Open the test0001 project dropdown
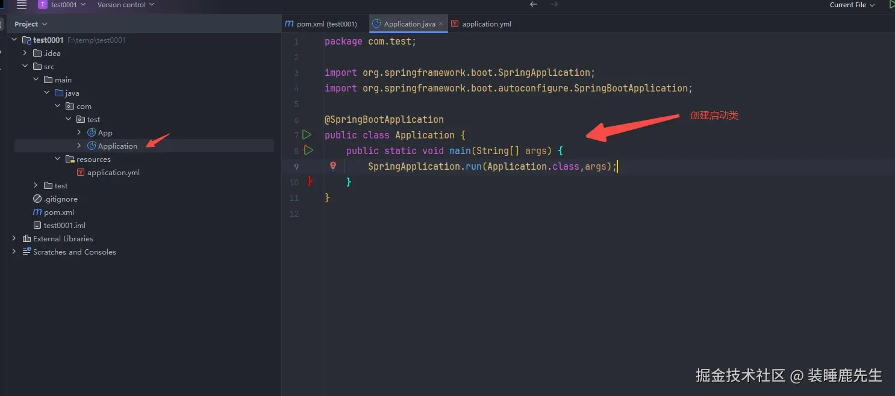The height and width of the screenshot is (396, 895). coord(62,5)
